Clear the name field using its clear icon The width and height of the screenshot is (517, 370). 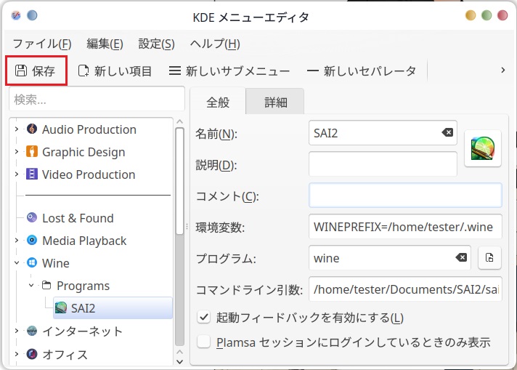click(x=447, y=133)
